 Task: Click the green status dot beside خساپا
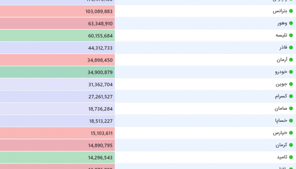291,121
